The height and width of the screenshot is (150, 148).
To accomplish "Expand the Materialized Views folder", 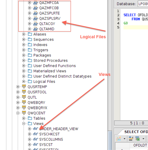I will (x=24, y=71).
